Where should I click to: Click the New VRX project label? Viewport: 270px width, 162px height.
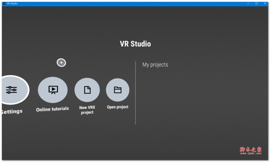click(x=87, y=110)
